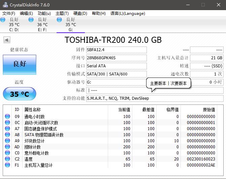Click blue status orb of attribute A7

tap(7, 128)
